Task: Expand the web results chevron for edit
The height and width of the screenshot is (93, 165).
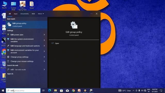Action: [x=44, y=69]
